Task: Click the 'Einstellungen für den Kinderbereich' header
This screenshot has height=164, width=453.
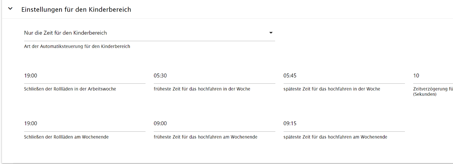Action: click(x=76, y=10)
